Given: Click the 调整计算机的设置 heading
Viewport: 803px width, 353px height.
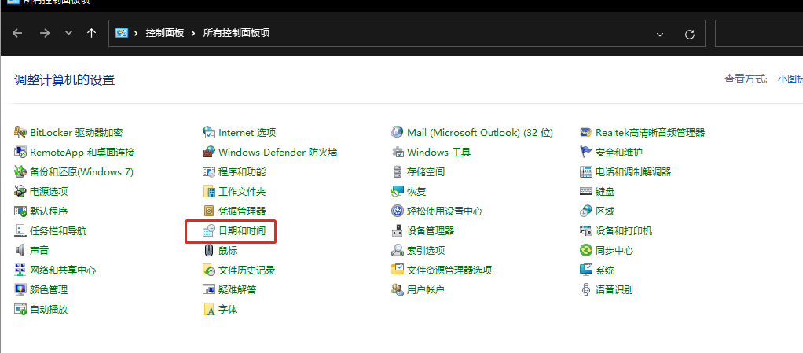Looking at the screenshot, I should pyautogui.click(x=64, y=80).
